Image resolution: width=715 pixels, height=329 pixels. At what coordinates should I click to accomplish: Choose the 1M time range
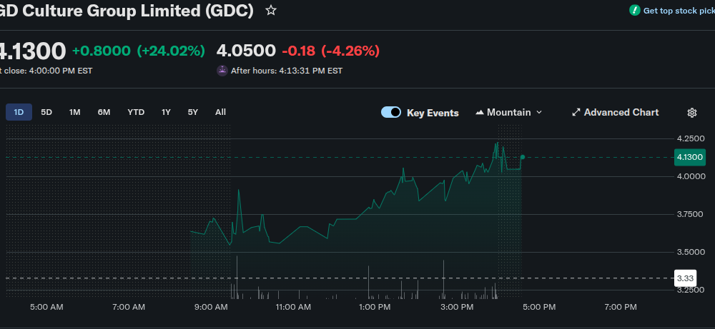click(74, 112)
